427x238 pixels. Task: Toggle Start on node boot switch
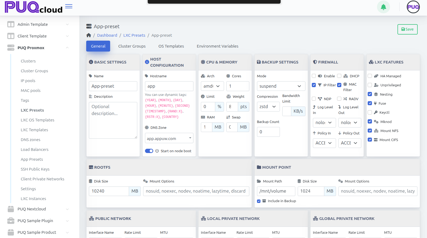[149, 151]
